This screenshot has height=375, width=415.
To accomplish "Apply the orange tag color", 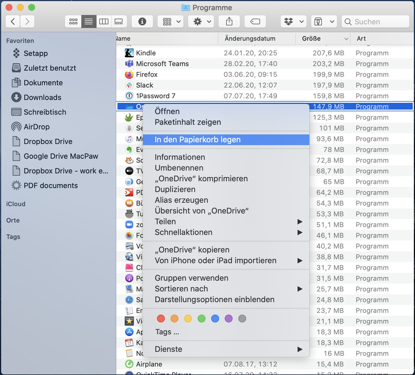I will point(174,319).
